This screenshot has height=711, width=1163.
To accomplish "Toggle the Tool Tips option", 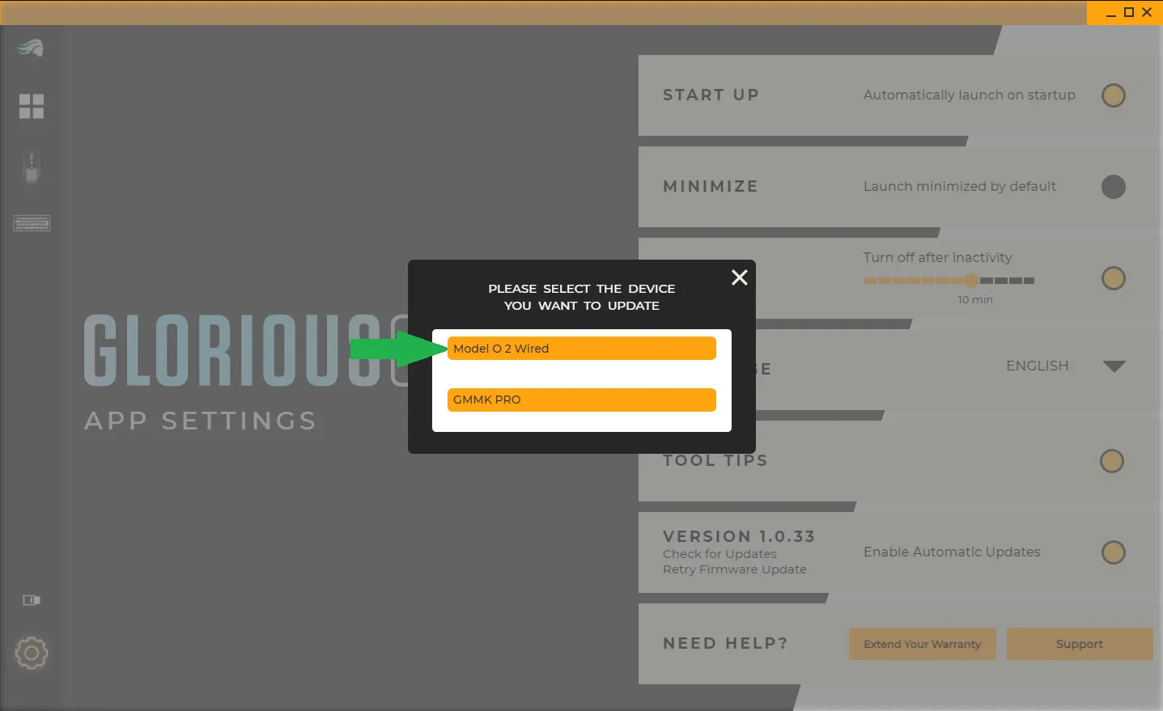I will pyautogui.click(x=1112, y=461).
